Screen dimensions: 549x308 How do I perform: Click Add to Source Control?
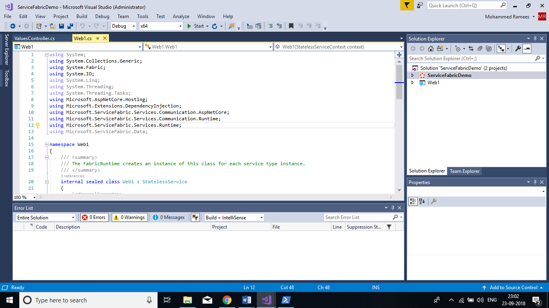pos(513,288)
